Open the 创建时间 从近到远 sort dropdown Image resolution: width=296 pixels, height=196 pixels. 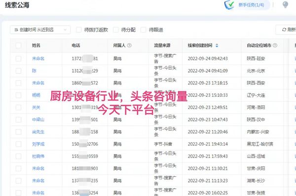coord(40,30)
